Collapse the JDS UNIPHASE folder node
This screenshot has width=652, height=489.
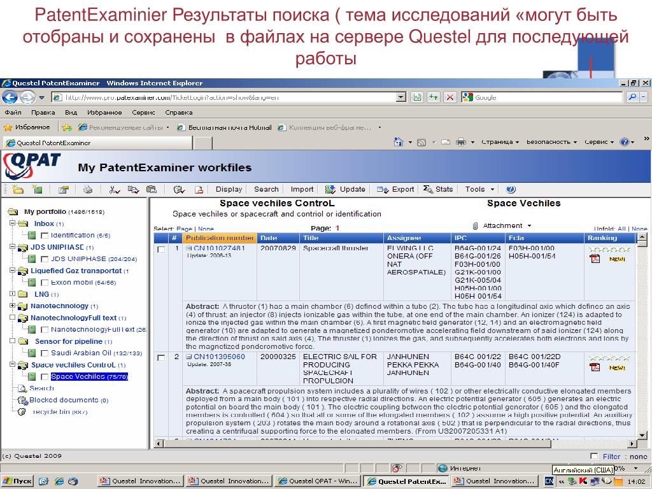click(13, 246)
